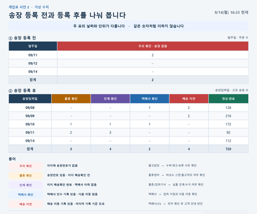The image size is (257, 214).
Task: Click the '발주일' column header
Action: (x=33, y=46)
